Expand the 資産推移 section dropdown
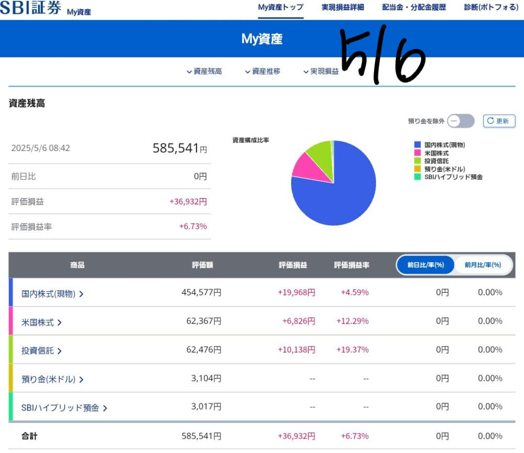524x453 pixels. [x=263, y=72]
